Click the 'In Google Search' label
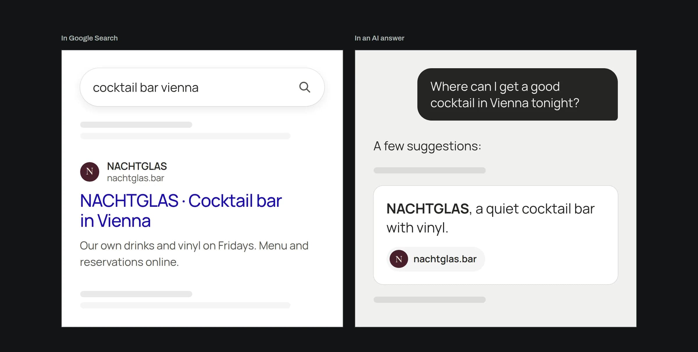The width and height of the screenshot is (698, 352). pyautogui.click(x=89, y=38)
